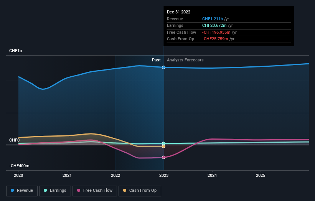Click the CHF1b y-axis label
Viewport: 315px width, 201px height.
click(15, 51)
